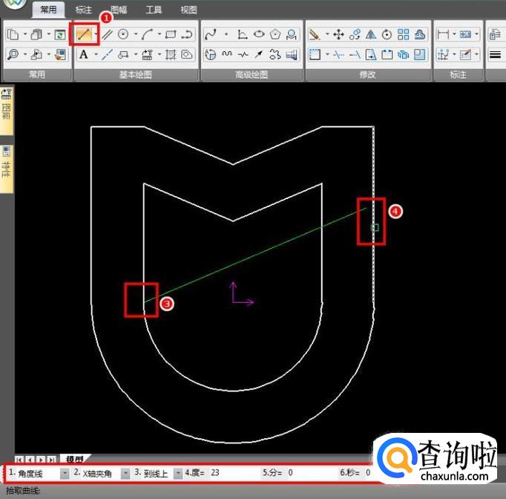Select the Mirror tool in modify panel
Screen dimensions: 506x499
click(x=371, y=34)
